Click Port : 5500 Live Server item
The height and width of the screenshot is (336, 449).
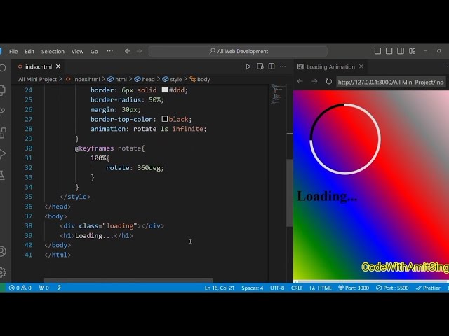(x=392, y=288)
